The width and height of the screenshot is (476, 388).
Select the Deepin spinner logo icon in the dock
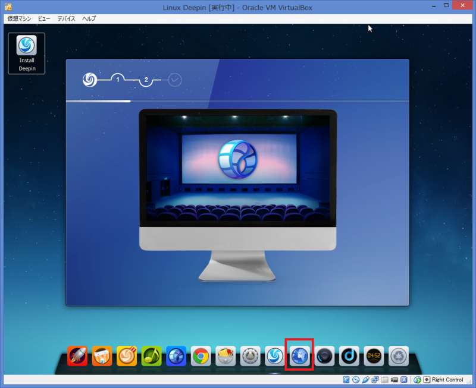pos(275,356)
